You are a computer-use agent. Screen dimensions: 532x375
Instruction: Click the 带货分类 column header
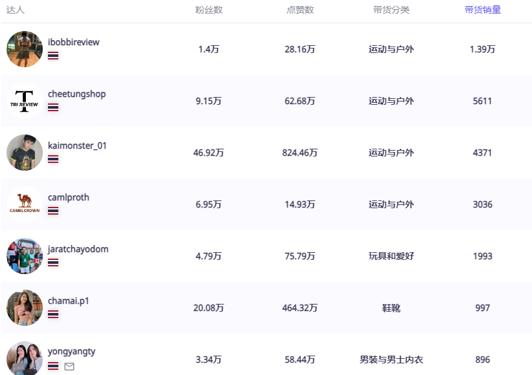391,10
